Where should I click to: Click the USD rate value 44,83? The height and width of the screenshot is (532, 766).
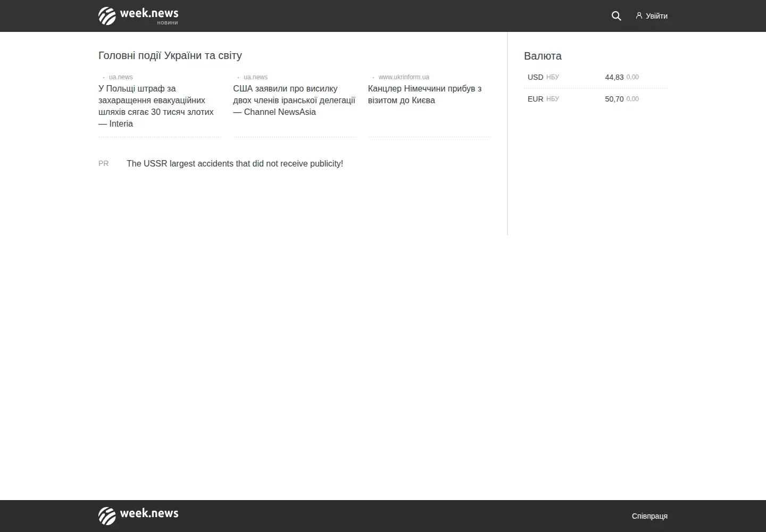[x=614, y=77]
